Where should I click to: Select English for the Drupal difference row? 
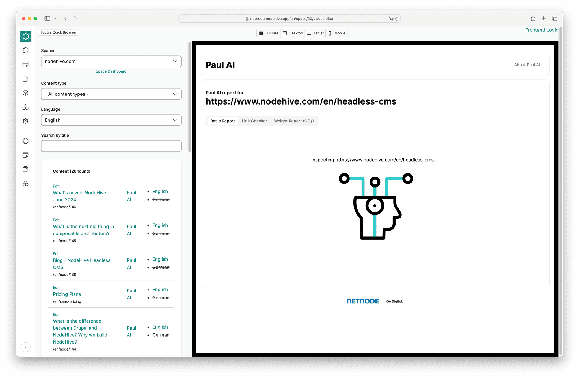click(x=160, y=327)
